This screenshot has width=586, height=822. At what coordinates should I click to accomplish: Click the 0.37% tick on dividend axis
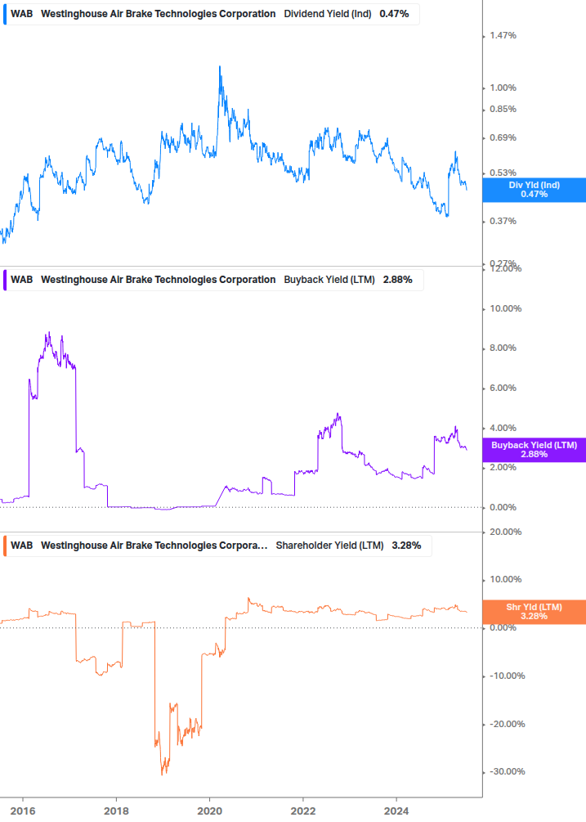[x=503, y=221]
